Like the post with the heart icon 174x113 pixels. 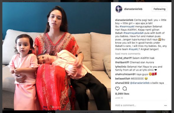tap(117, 88)
